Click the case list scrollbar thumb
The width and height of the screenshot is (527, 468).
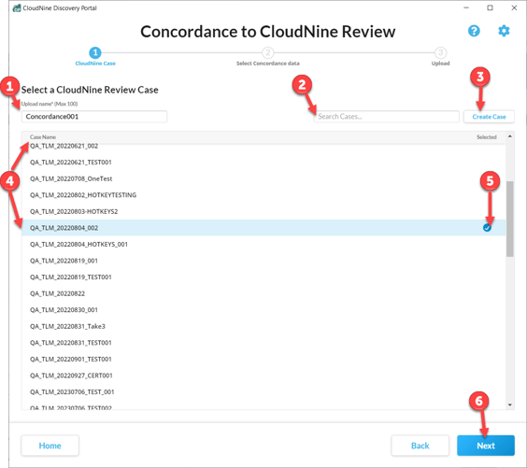click(510, 219)
